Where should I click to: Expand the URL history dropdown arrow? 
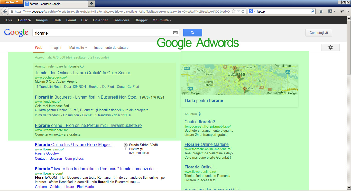[x=238, y=12]
